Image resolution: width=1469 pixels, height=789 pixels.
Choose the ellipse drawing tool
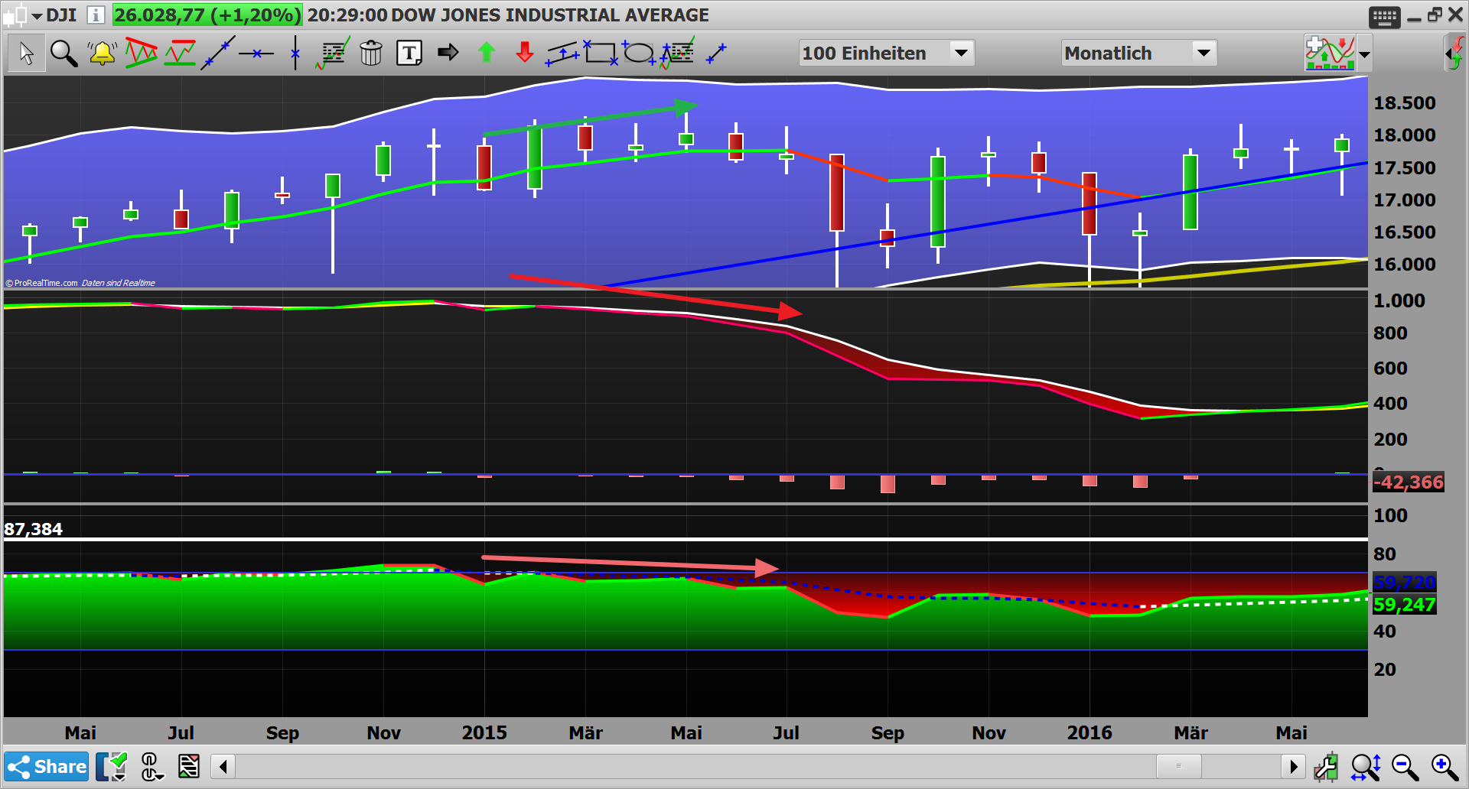tap(638, 53)
